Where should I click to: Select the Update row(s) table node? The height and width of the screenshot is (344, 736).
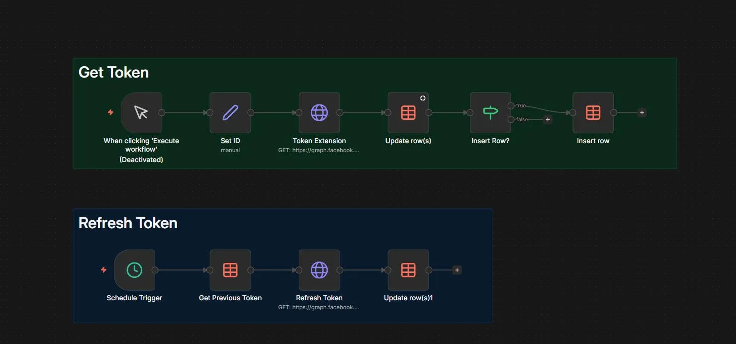[408, 113]
